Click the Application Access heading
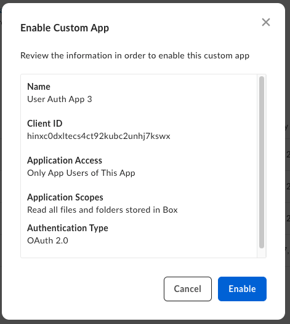290x324 pixels. [x=65, y=160]
